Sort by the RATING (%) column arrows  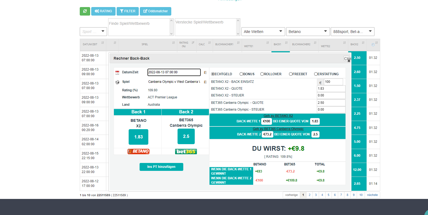pos(193,43)
